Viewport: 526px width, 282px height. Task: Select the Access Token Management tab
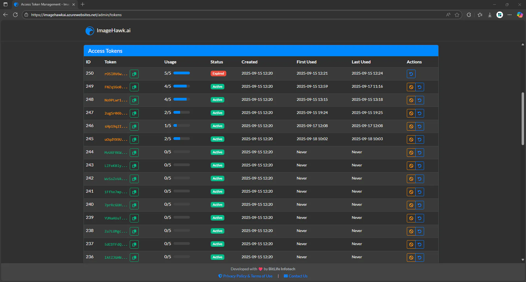click(x=45, y=4)
